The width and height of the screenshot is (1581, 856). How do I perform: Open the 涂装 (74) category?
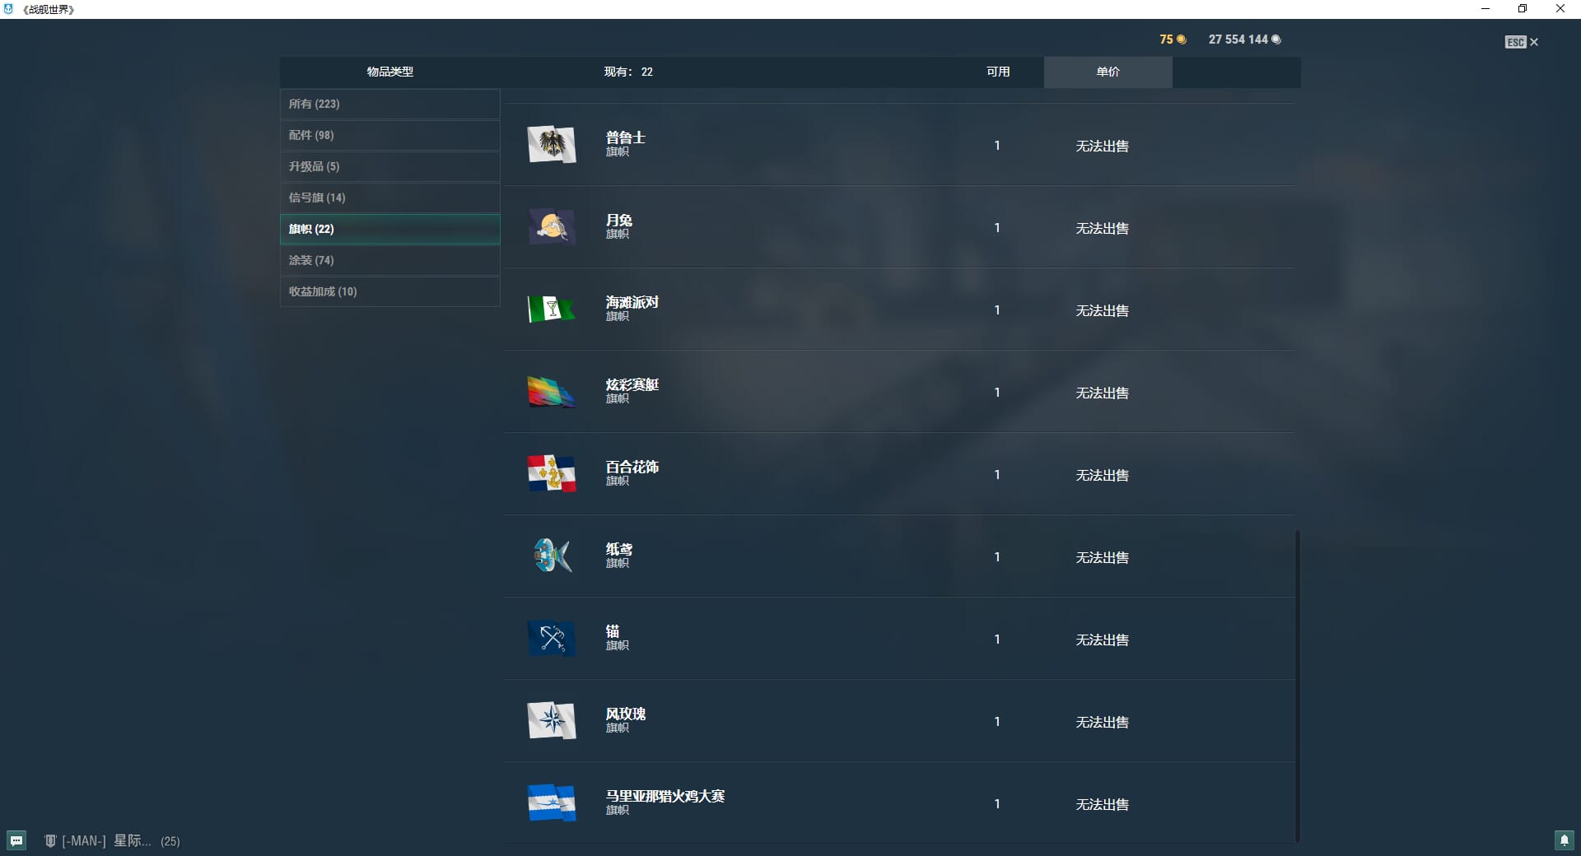pos(389,260)
